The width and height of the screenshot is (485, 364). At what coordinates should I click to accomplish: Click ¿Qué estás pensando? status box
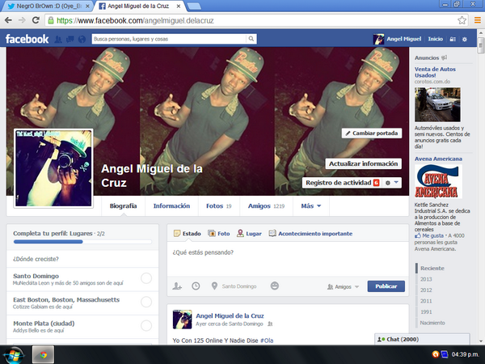click(288, 259)
